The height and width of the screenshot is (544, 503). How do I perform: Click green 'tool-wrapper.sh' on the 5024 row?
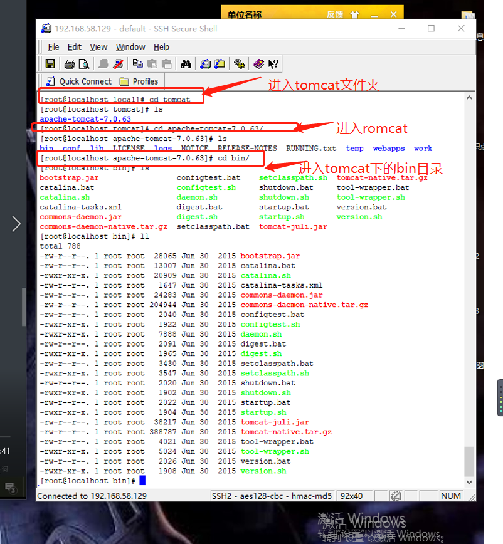(x=275, y=451)
